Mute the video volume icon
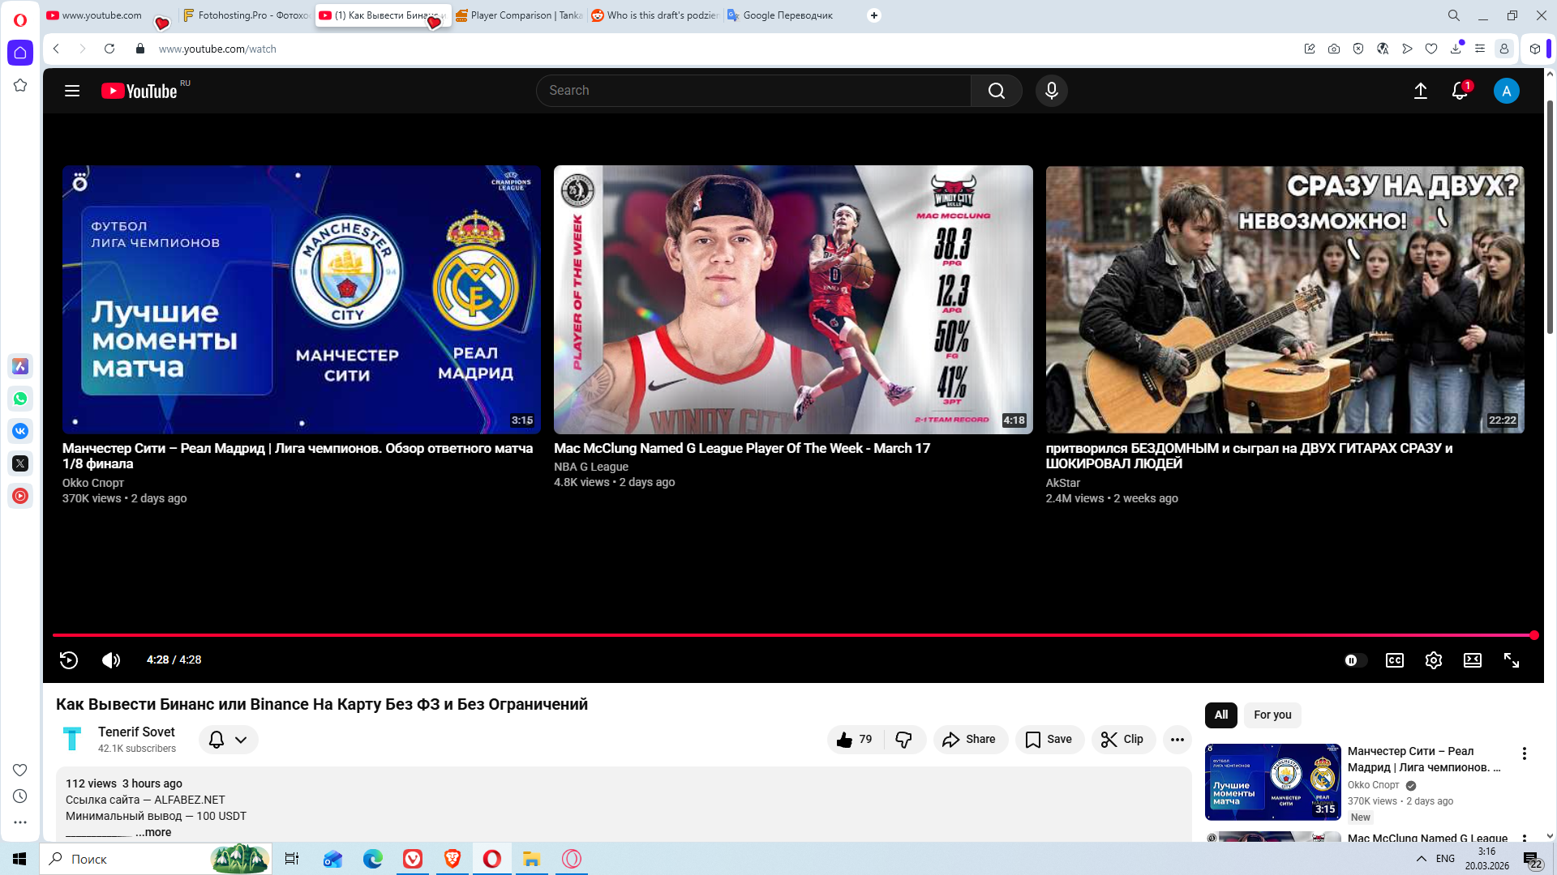 [111, 660]
